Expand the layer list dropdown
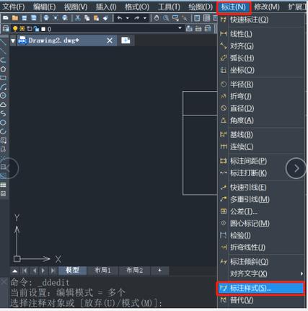The height and width of the screenshot is (311, 308). [x=180, y=28]
